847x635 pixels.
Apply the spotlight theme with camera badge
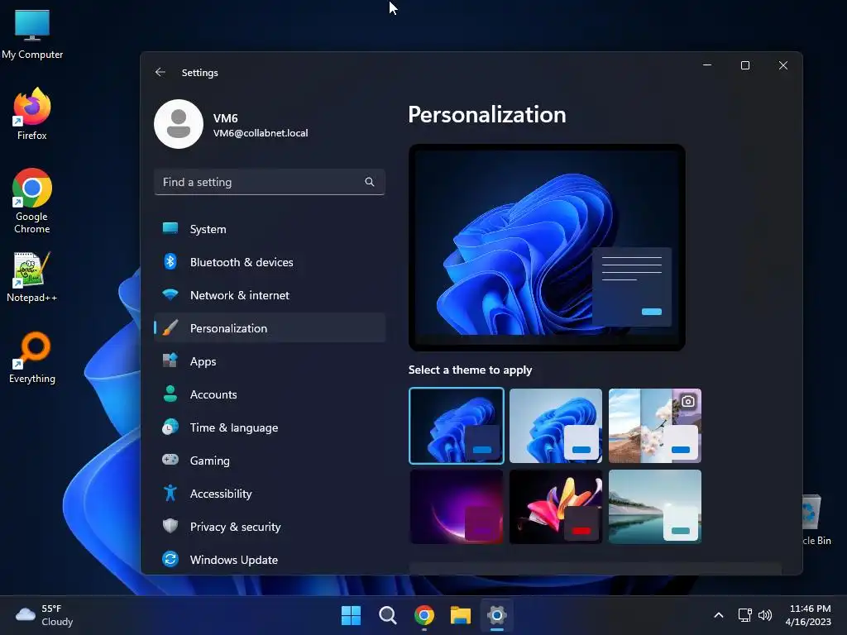coord(655,426)
